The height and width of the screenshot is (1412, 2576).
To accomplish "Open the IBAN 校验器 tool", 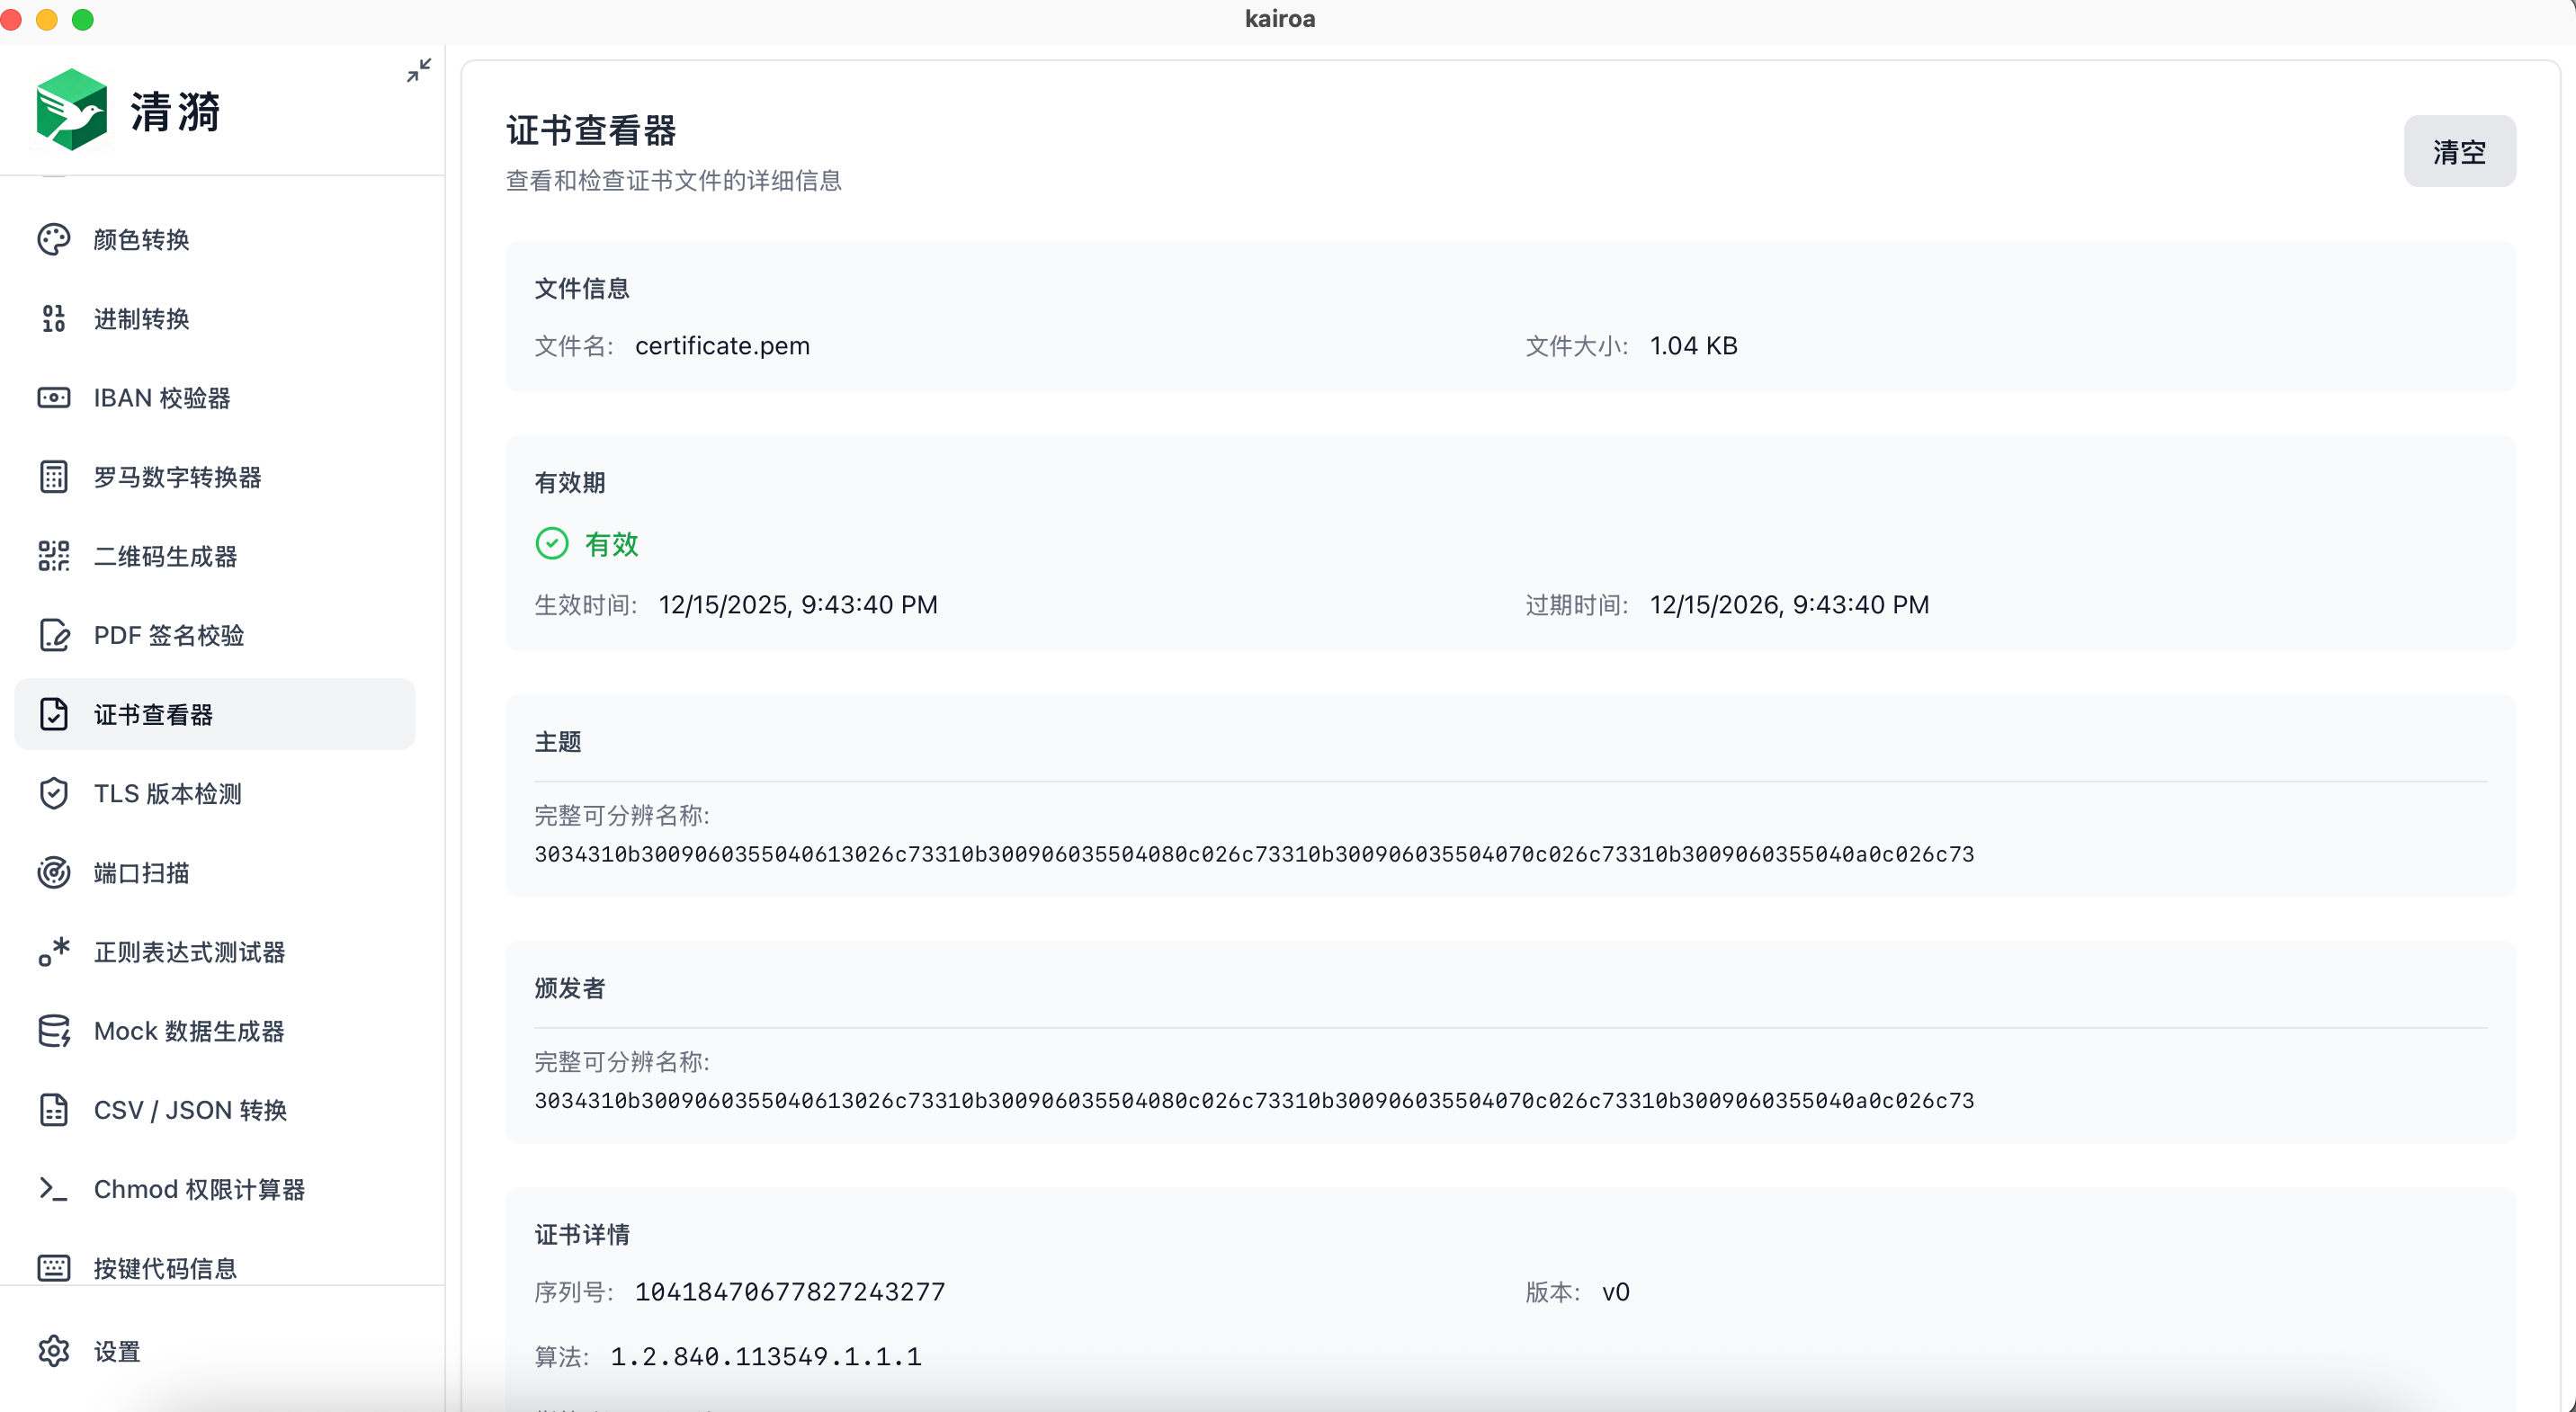I will coord(163,397).
